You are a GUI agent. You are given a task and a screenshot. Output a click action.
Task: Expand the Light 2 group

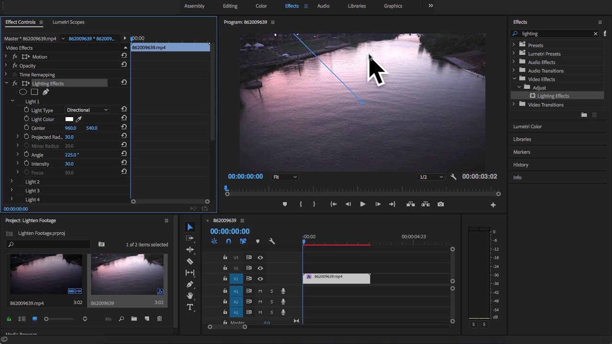click(12, 182)
